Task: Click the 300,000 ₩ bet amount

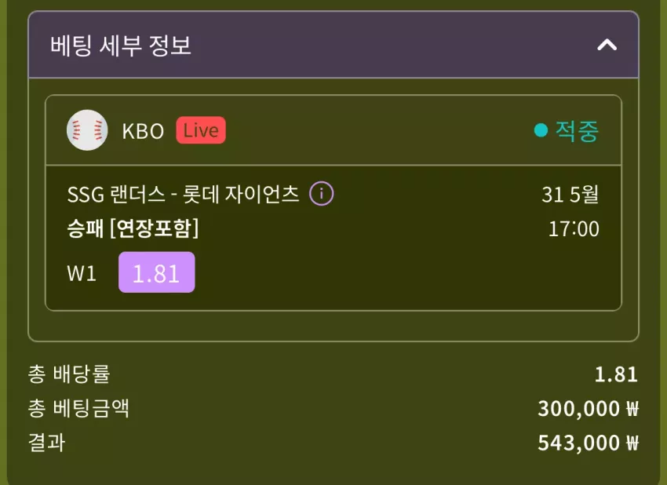Action: pyautogui.click(x=589, y=409)
